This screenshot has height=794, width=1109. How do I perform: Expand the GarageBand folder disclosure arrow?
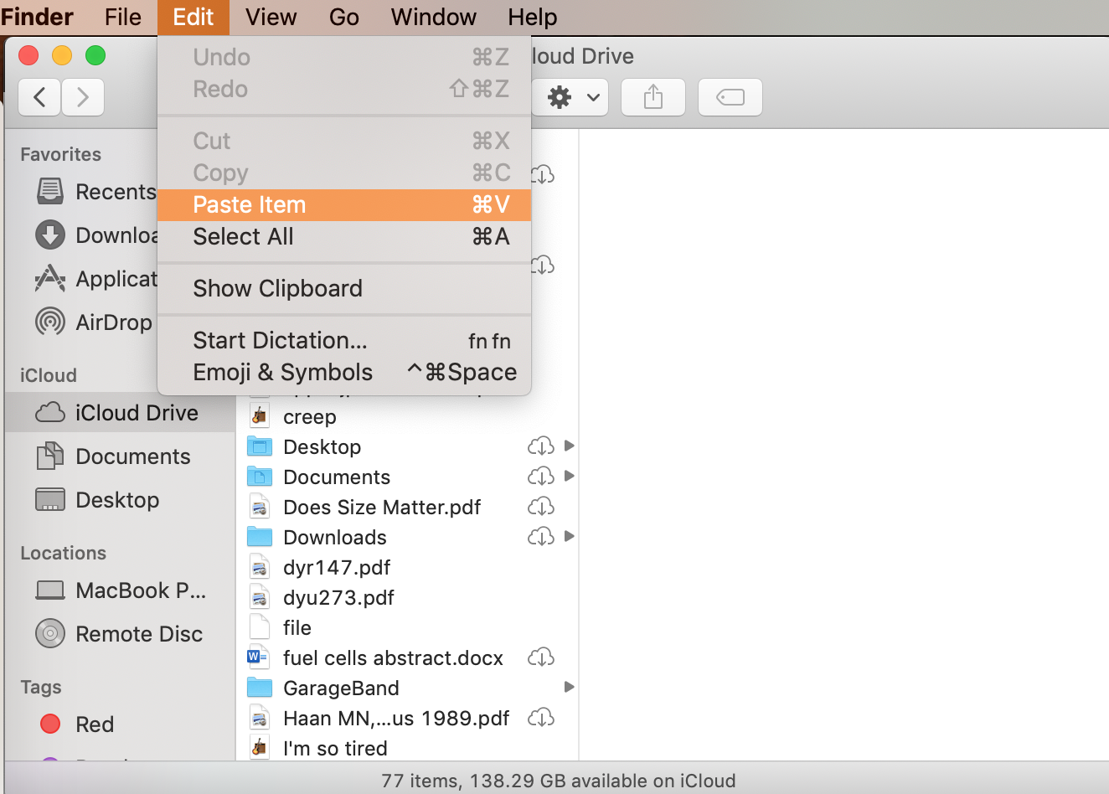[x=570, y=687]
